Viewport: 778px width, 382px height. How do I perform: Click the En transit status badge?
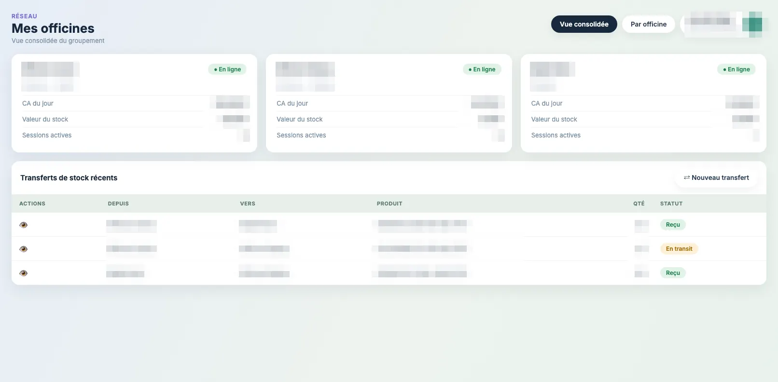click(x=679, y=249)
